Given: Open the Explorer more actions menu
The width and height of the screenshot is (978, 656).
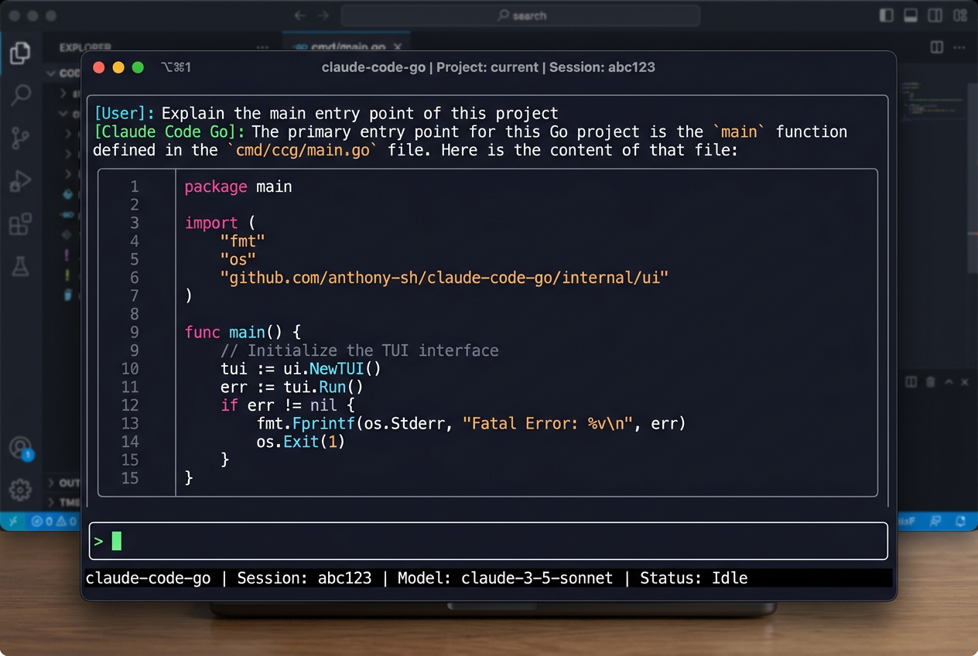Looking at the screenshot, I should click(261, 47).
